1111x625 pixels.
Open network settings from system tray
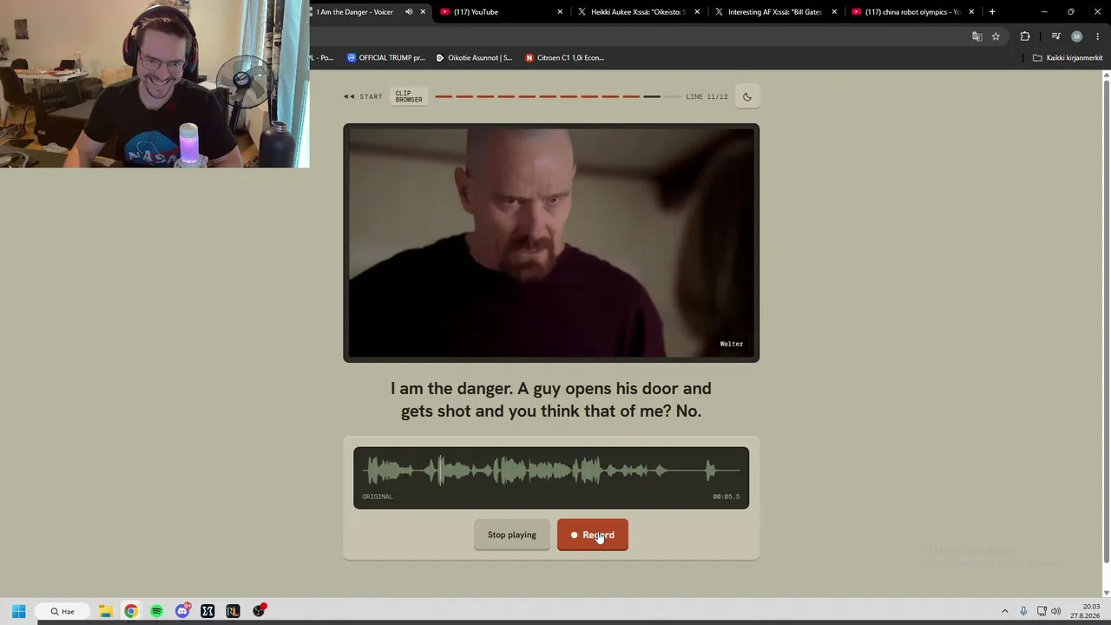tap(1042, 611)
